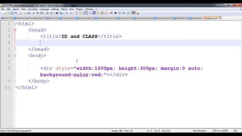Viewport: 242px width, 136px height.
Task: Click the Save All toolbar icon
Action: pos(16,13)
